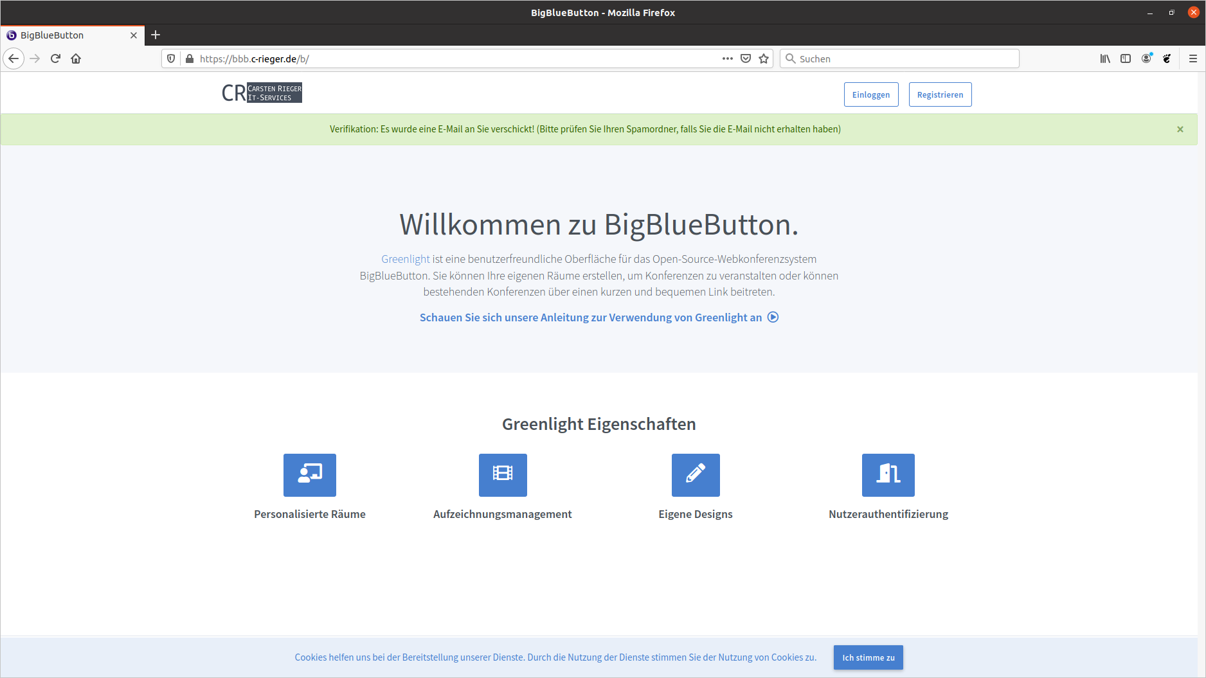Click the cookie notice text

tap(556, 657)
